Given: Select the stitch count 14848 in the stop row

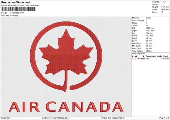Looking at the screenshot, I should pyautogui.click(x=142, y=59).
